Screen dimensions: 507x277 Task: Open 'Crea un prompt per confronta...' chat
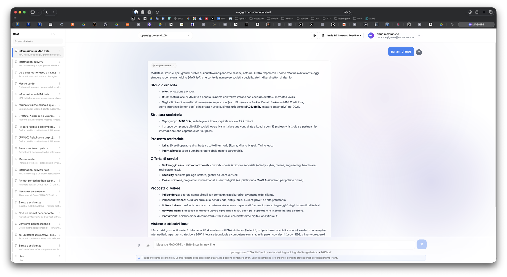click(x=38, y=215)
